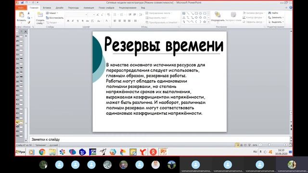Viewport: 308px width, 173px height.
Task: Click the Save icon in quick access toolbar
Action: [22, 2]
